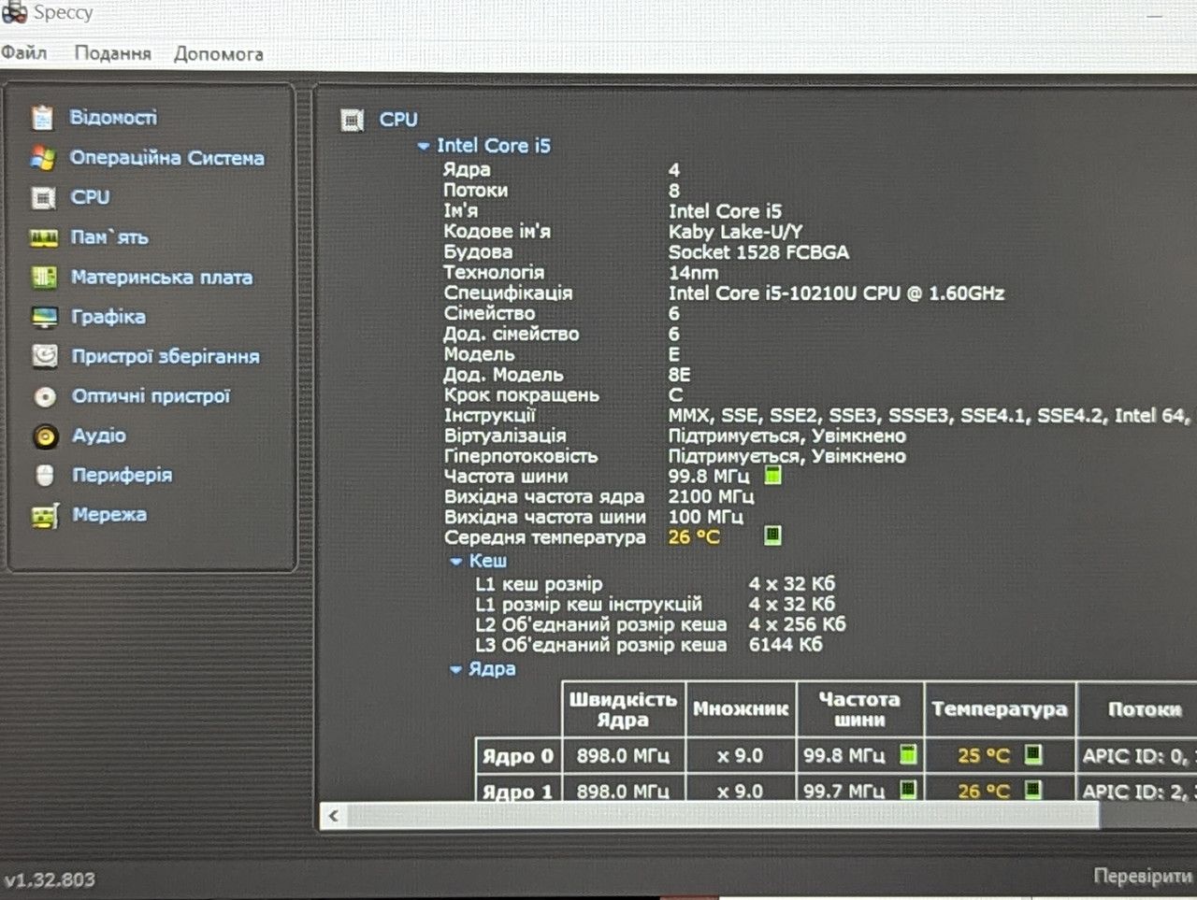The width and height of the screenshot is (1197, 900).
Task: Click the MMX, SSE, SSE2 instructions list
Action: click(929, 416)
